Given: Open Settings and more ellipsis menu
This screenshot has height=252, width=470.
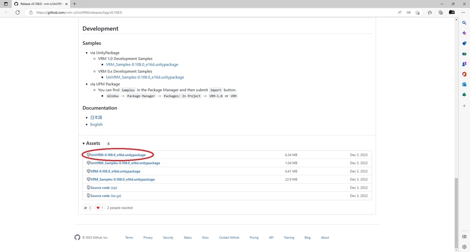Looking at the screenshot, I should tap(463, 13).
